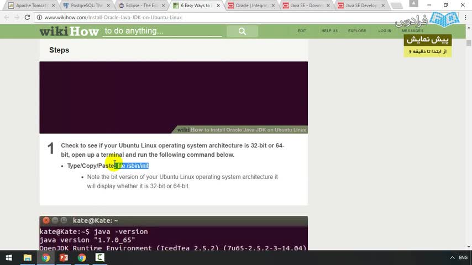This screenshot has height=265, width=472.
Task: Open PowerPoint from taskbar
Action: 64,258
